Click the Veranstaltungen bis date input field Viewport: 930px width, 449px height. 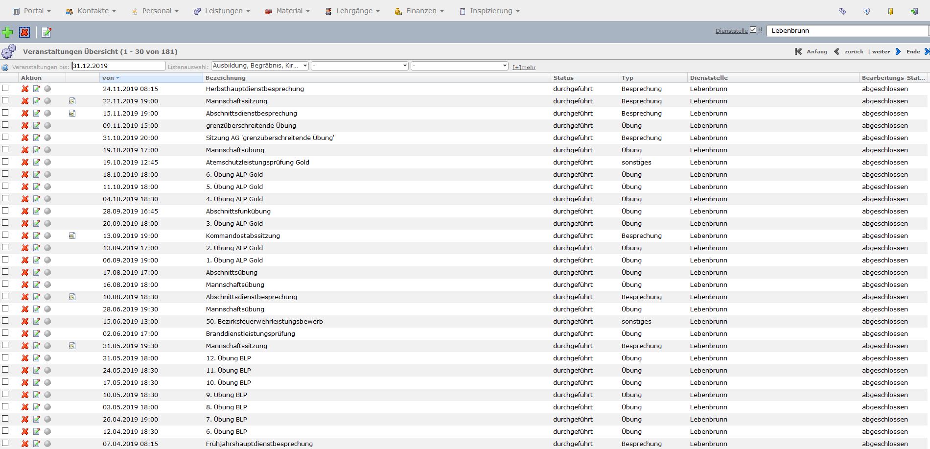coord(118,66)
